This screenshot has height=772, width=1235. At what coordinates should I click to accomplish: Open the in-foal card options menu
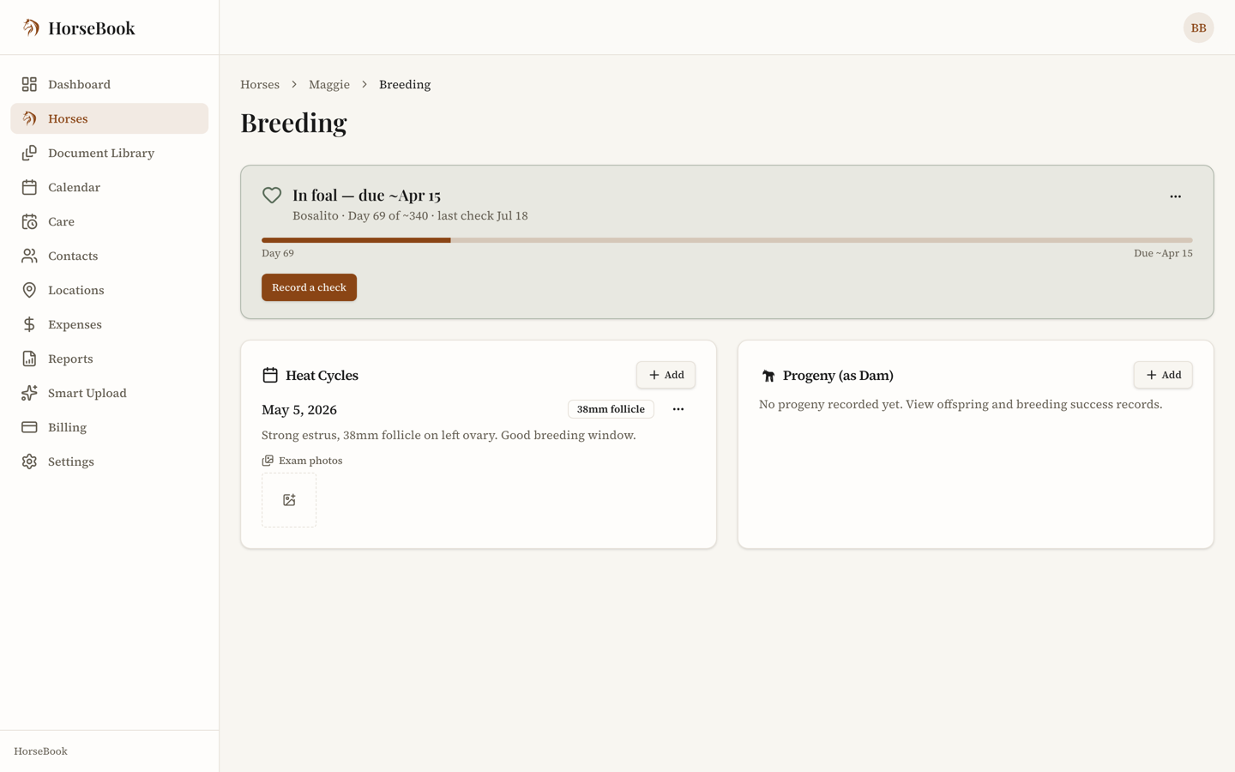tap(1175, 196)
